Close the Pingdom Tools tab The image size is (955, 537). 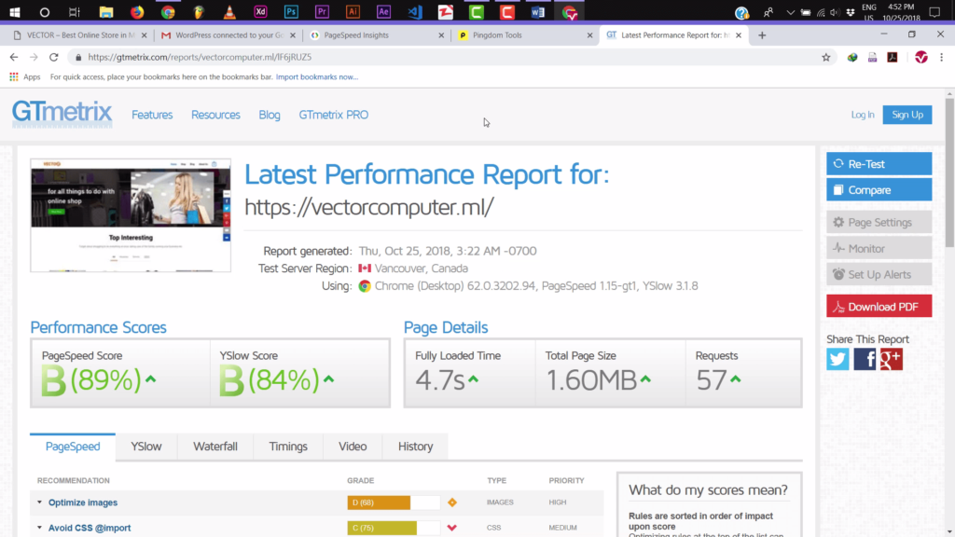coord(589,35)
